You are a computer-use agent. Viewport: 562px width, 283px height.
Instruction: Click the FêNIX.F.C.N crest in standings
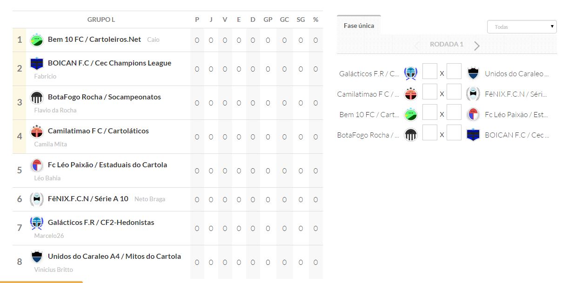36,199
